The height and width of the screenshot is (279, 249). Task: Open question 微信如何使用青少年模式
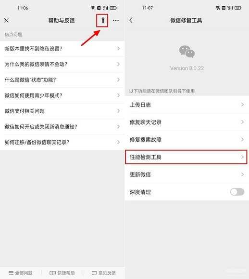[x=62, y=95]
